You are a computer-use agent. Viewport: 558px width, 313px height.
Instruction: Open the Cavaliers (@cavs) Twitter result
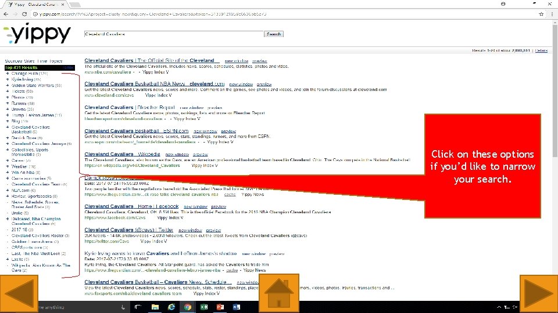129,230
